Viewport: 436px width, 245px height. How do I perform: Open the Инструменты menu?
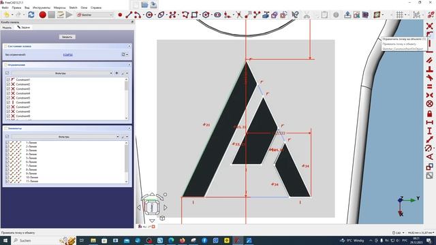(x=42, y=7)
